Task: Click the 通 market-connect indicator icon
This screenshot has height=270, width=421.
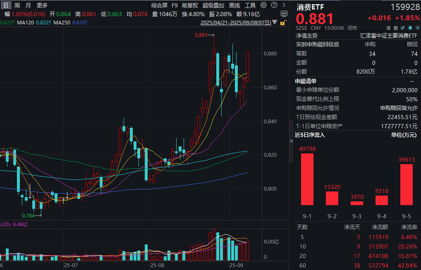Action: [388, 28]
